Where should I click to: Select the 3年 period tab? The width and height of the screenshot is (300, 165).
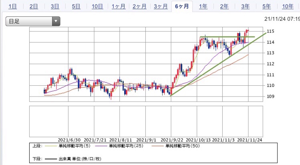pyautogui.click(x=245, y=6)
